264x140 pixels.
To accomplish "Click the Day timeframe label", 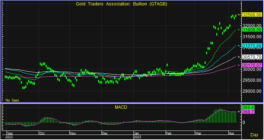I will 255,135.
